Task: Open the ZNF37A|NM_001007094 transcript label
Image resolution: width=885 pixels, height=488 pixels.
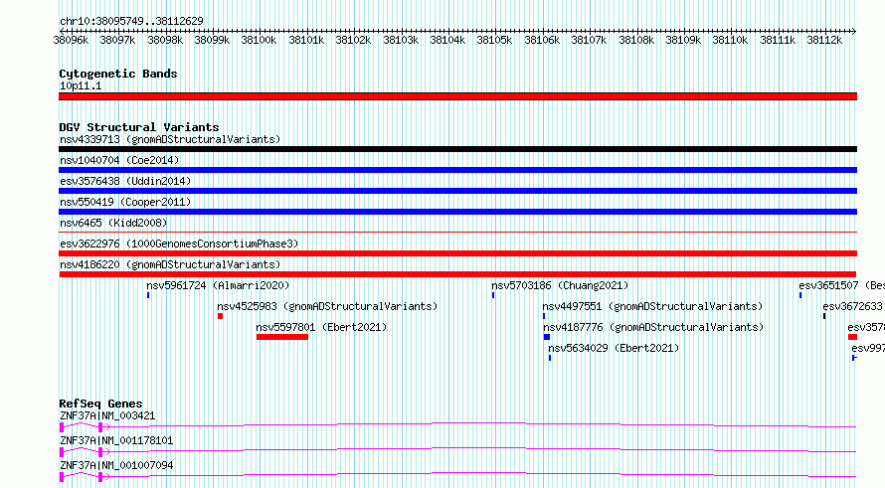Action: pyautogui.click(x=116, y=465)
